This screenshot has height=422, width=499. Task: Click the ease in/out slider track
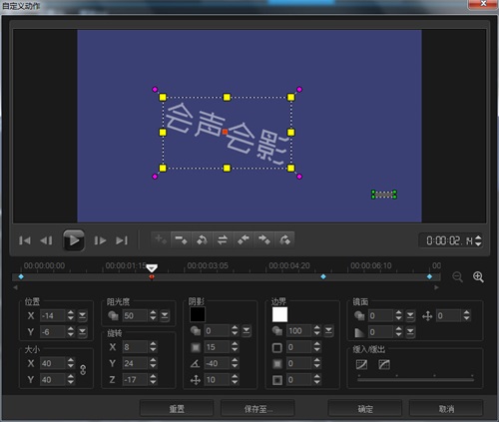tap(415, 379)
